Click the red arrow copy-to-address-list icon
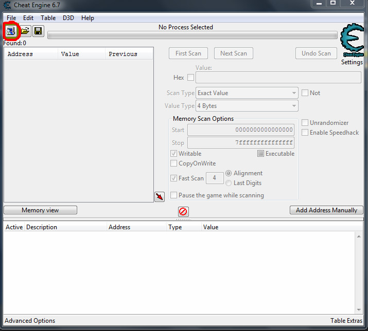This screenshot has height=331, width=368. (160, 197)
